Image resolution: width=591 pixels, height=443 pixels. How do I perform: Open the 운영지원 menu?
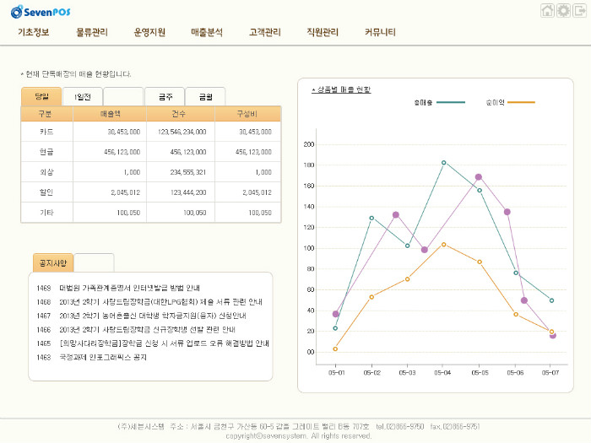(149, 32)
